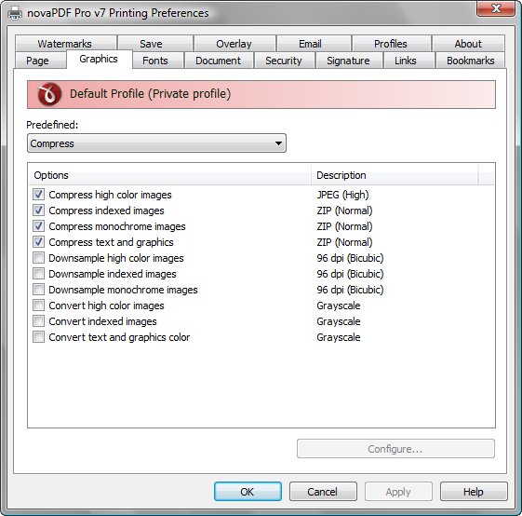
Task: Enable Downsample monochrome images
Action: 39,290
